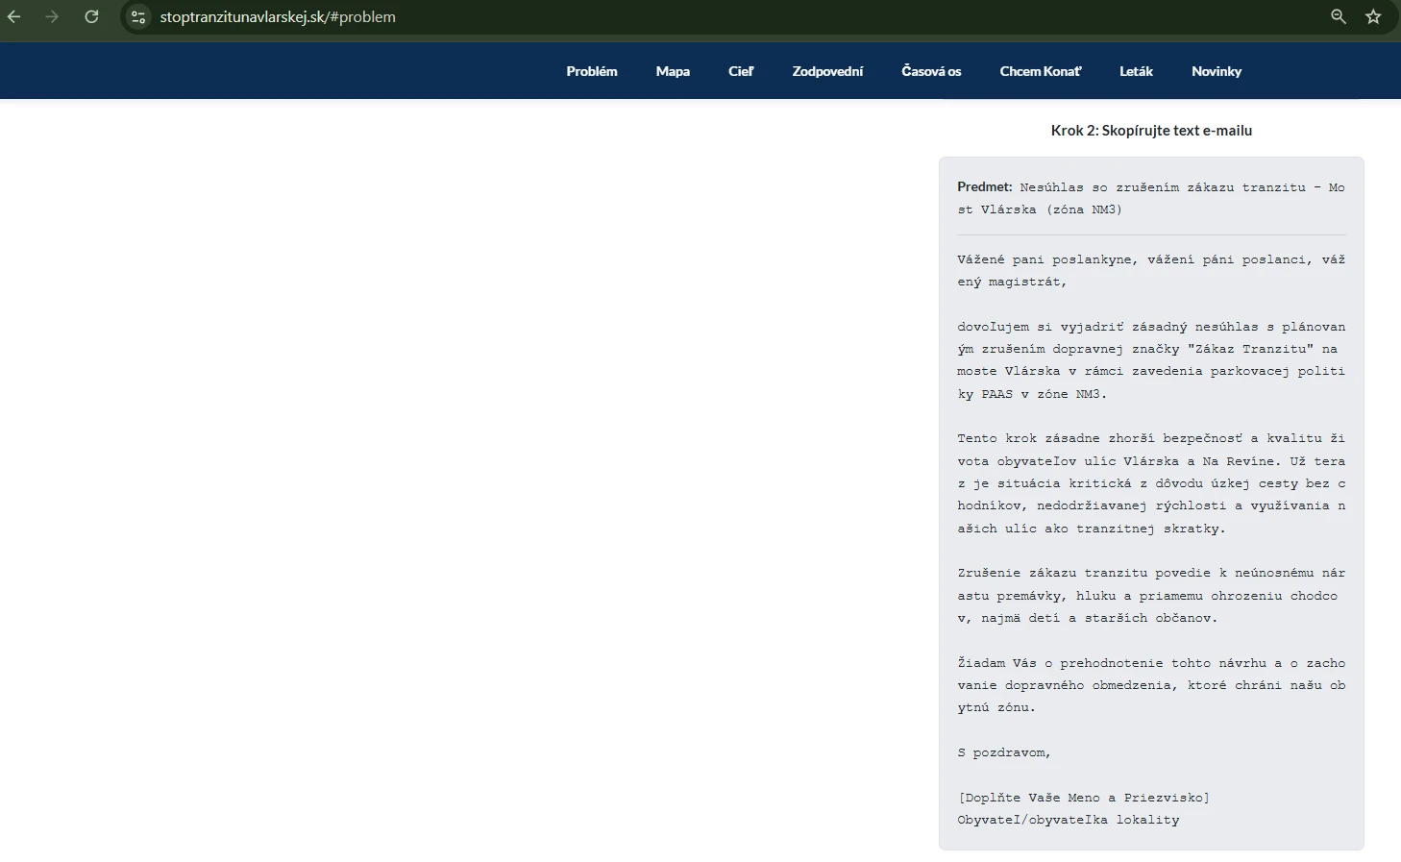Click the name placeholder Doplňte Vaše Meno

coord(1083,798)
